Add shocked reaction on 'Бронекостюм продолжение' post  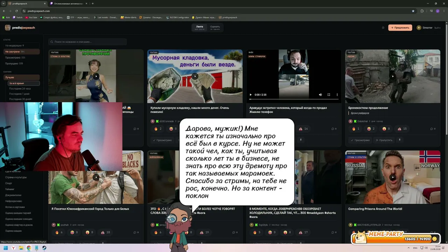pyautogui.click(x=386, y=129)
